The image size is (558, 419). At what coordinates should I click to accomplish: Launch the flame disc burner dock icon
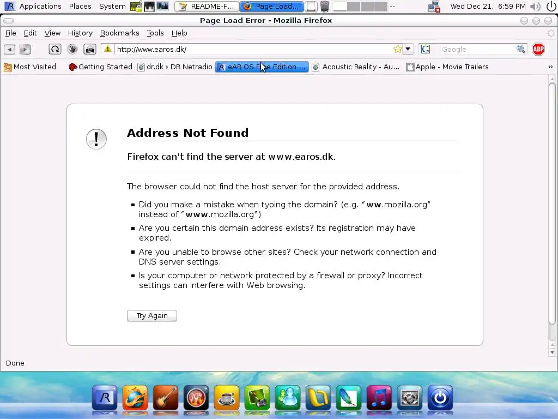(196, 398)
